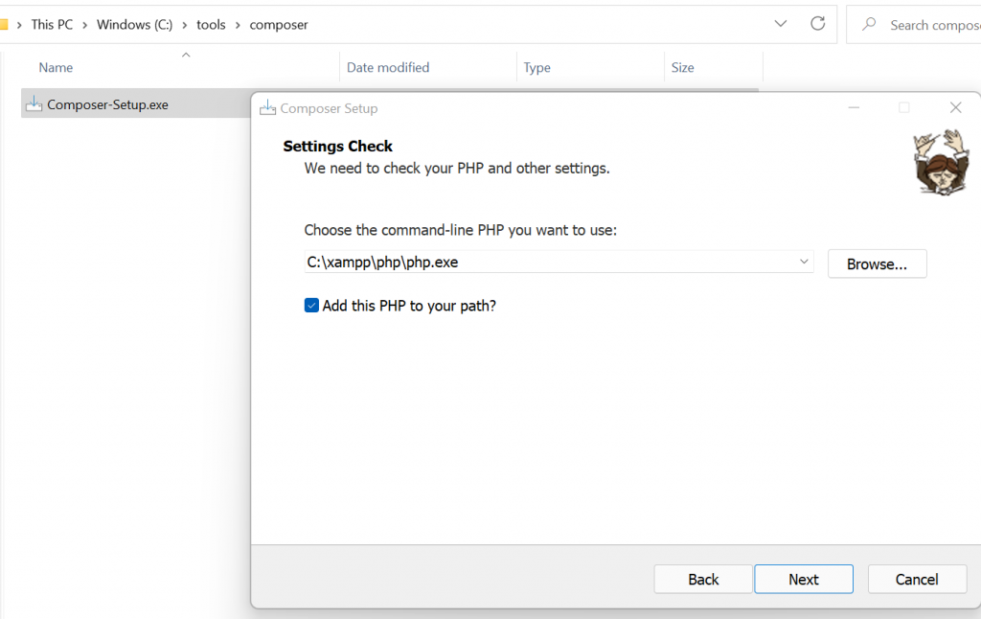Screen dimensions: 981x619
Task: Refresh the Explorer folder view
Action: point(817,24)
